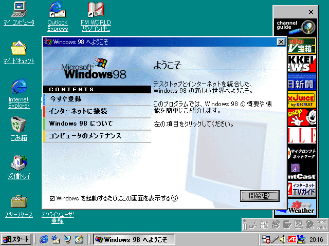The image size is (329, 246).
Task: Close the Windows 98 welcome window
Action: click(x=281, y=42)
